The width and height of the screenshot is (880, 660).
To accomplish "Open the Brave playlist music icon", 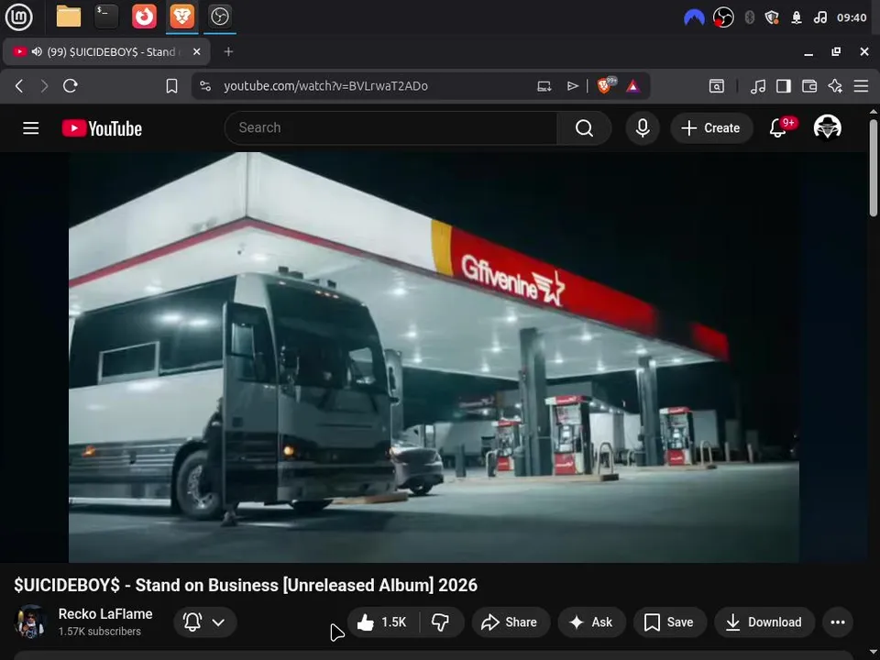I will coord(758,86).
